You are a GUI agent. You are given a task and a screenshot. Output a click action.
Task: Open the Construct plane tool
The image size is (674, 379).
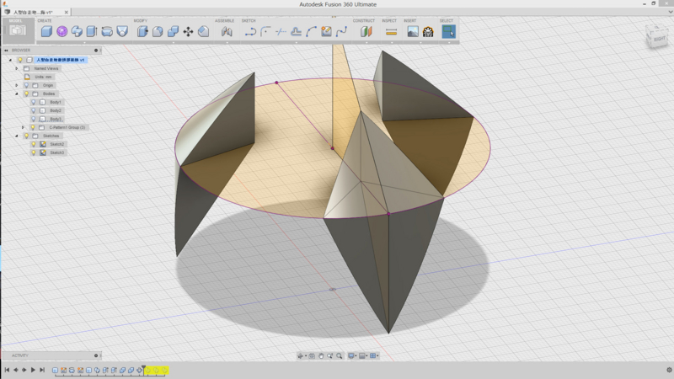(x=366, y=31)
